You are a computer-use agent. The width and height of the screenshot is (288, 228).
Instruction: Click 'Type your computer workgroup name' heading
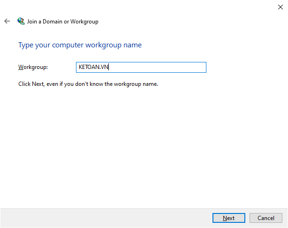coord(80,45)
